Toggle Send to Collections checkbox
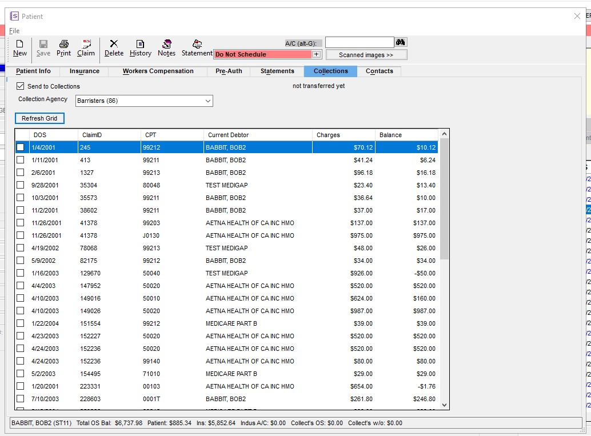Screen dimensions: 591x436 point(21,86)
